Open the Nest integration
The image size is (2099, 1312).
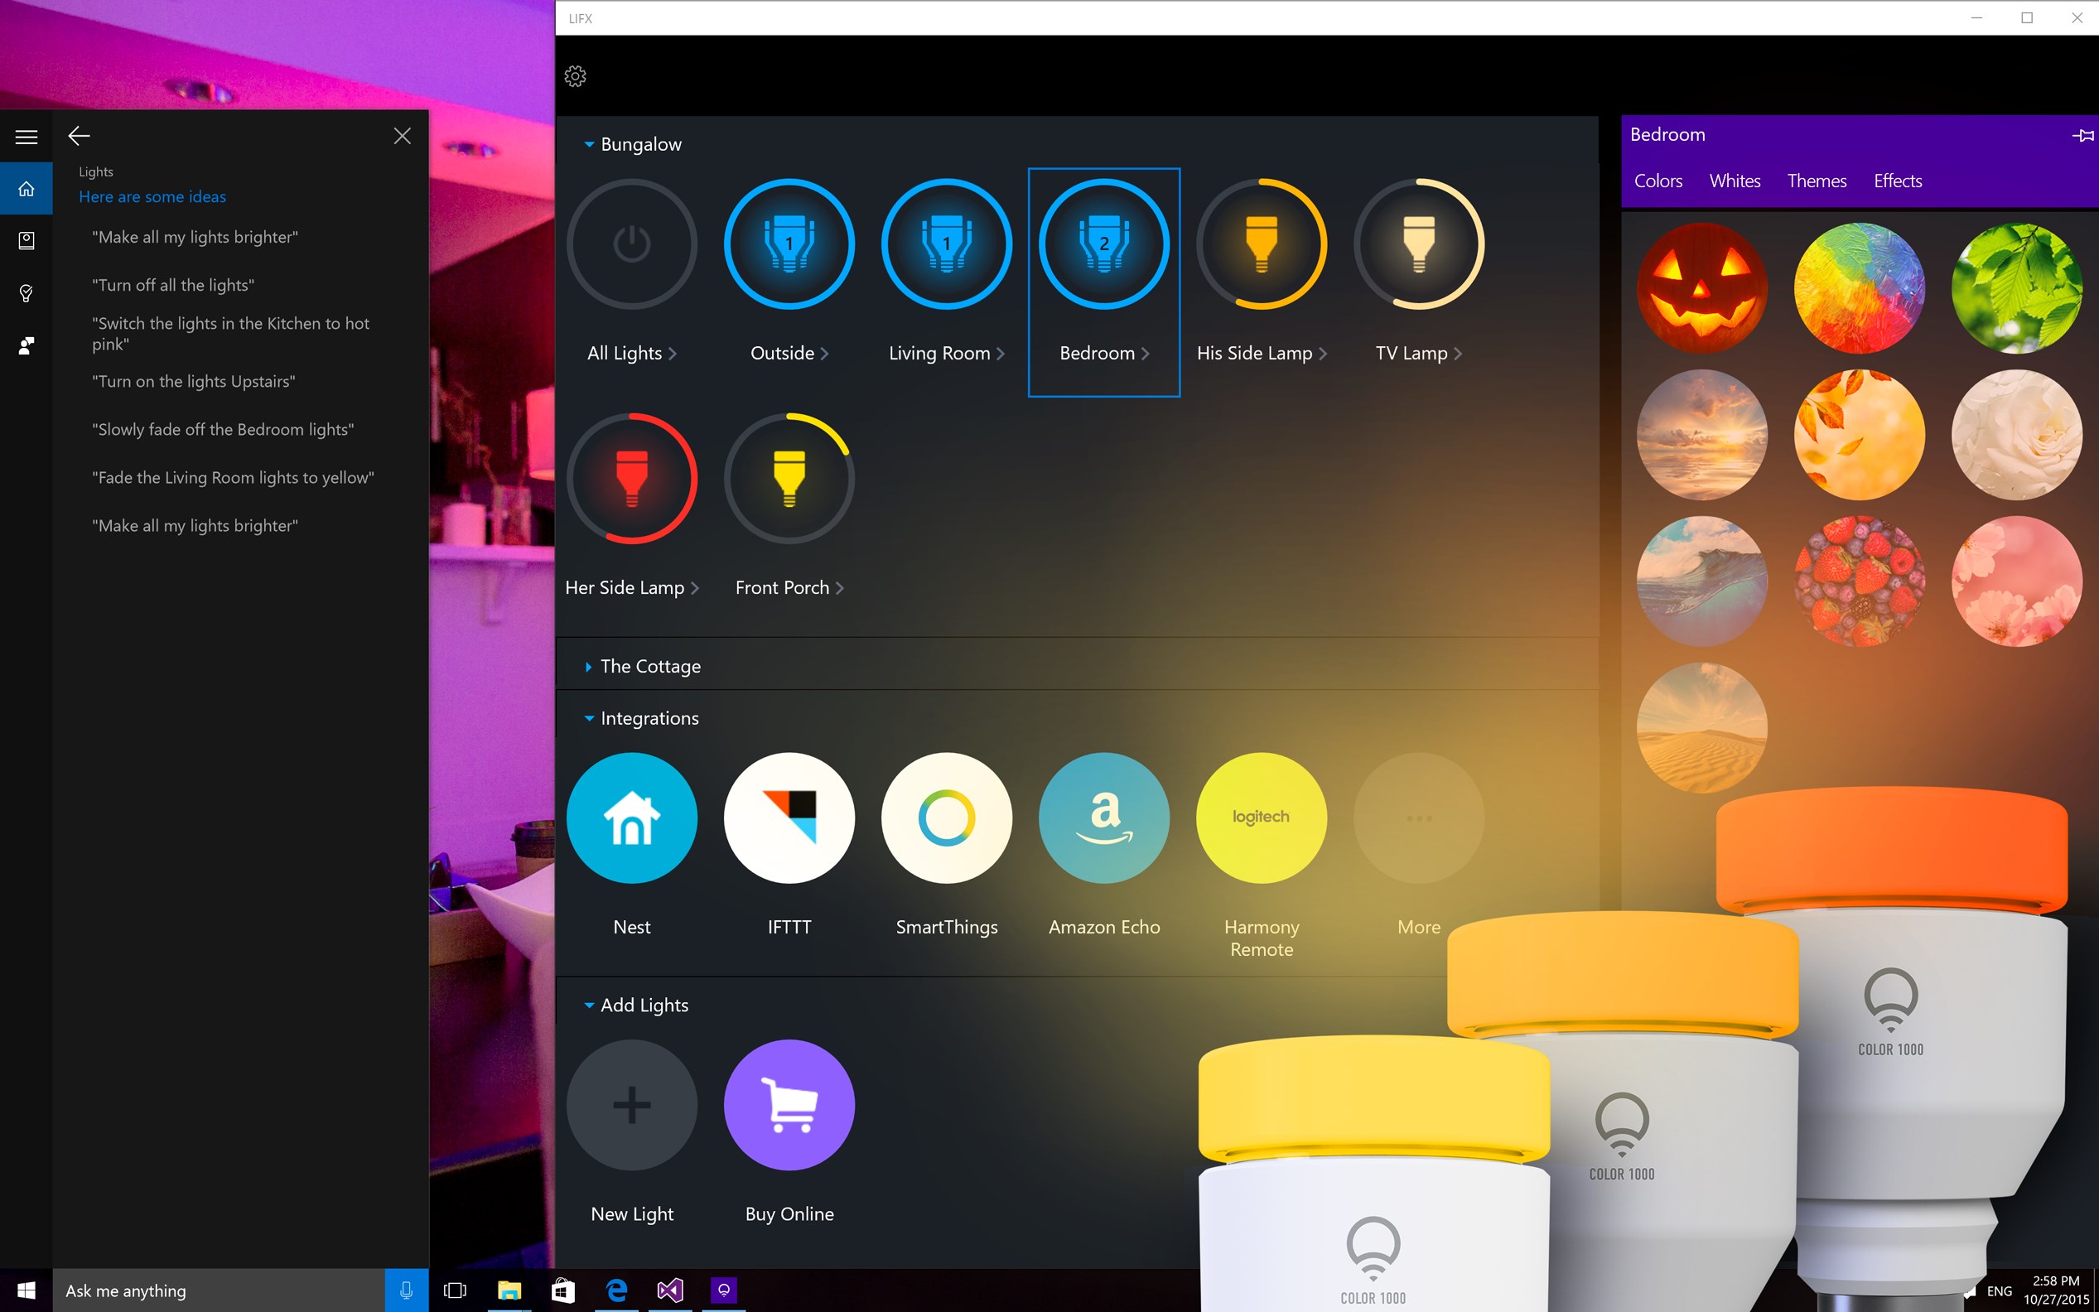pos(632,818)
